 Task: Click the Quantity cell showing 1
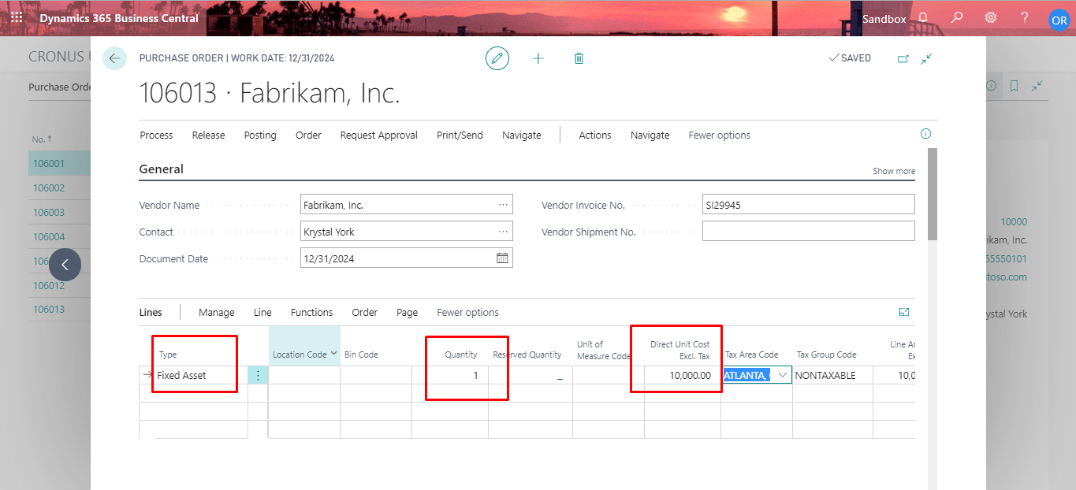pos(450,376)
